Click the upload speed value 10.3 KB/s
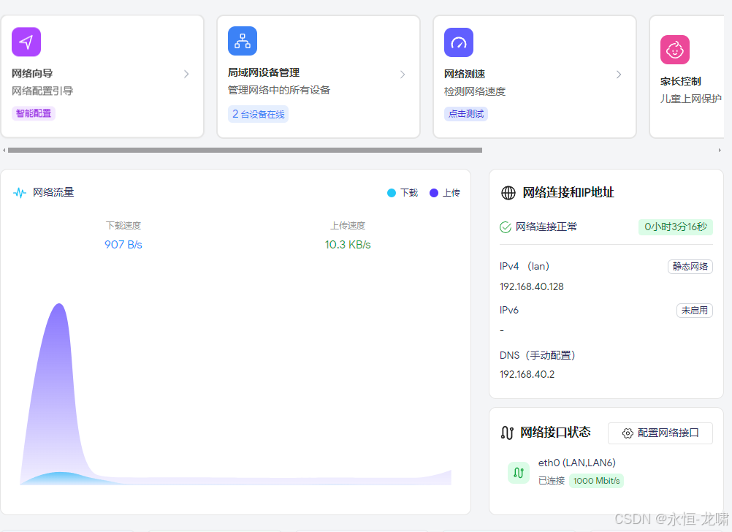The width and height of the screenshot is (732, 532). click(x=348, y=245)
